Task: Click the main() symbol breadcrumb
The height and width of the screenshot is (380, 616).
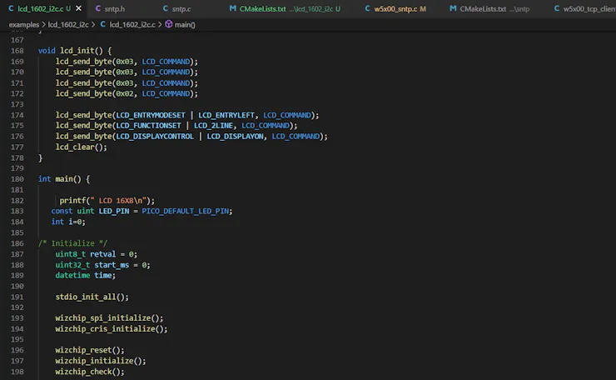Action: 185,24
